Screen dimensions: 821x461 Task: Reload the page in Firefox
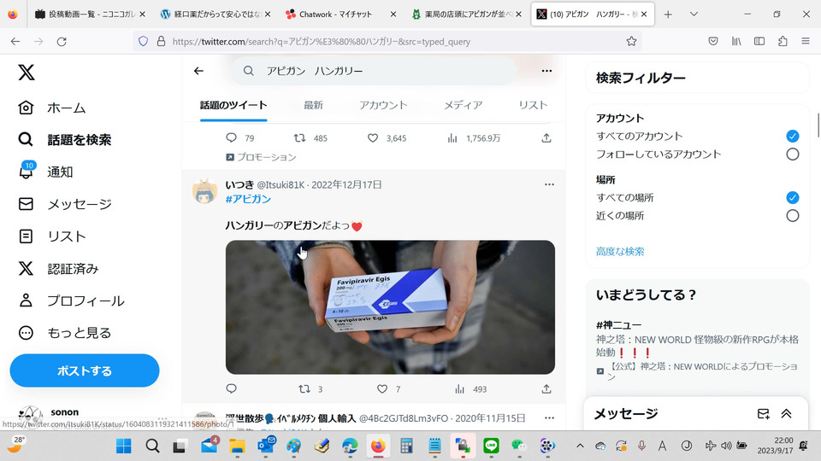(62, 41)
